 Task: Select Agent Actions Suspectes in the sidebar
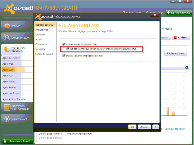pos(17,99)
